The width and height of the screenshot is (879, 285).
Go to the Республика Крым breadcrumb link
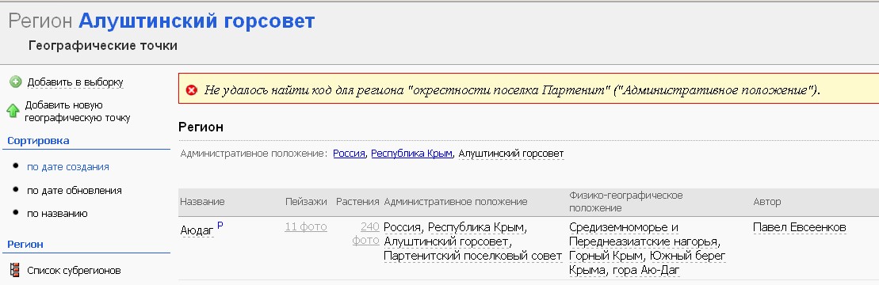tap(411, 154)
